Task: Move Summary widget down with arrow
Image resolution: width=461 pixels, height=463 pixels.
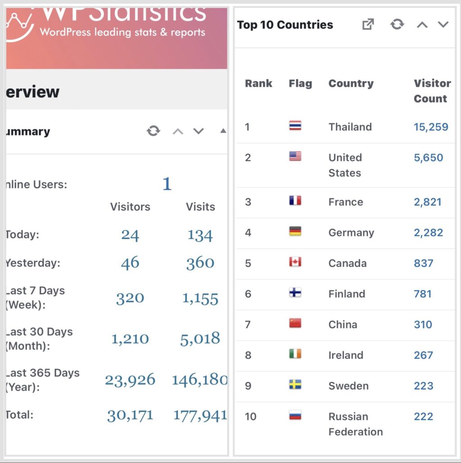Action: 199,131
